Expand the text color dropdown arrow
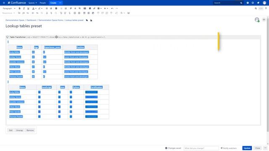The width and height of the screenshot is (269, 151). tap(36, 8)
